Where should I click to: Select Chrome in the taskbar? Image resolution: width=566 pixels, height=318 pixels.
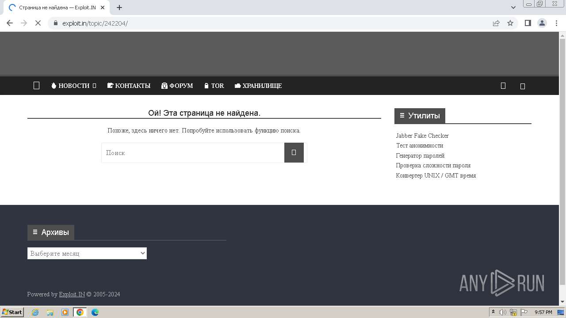coord(80,312)
